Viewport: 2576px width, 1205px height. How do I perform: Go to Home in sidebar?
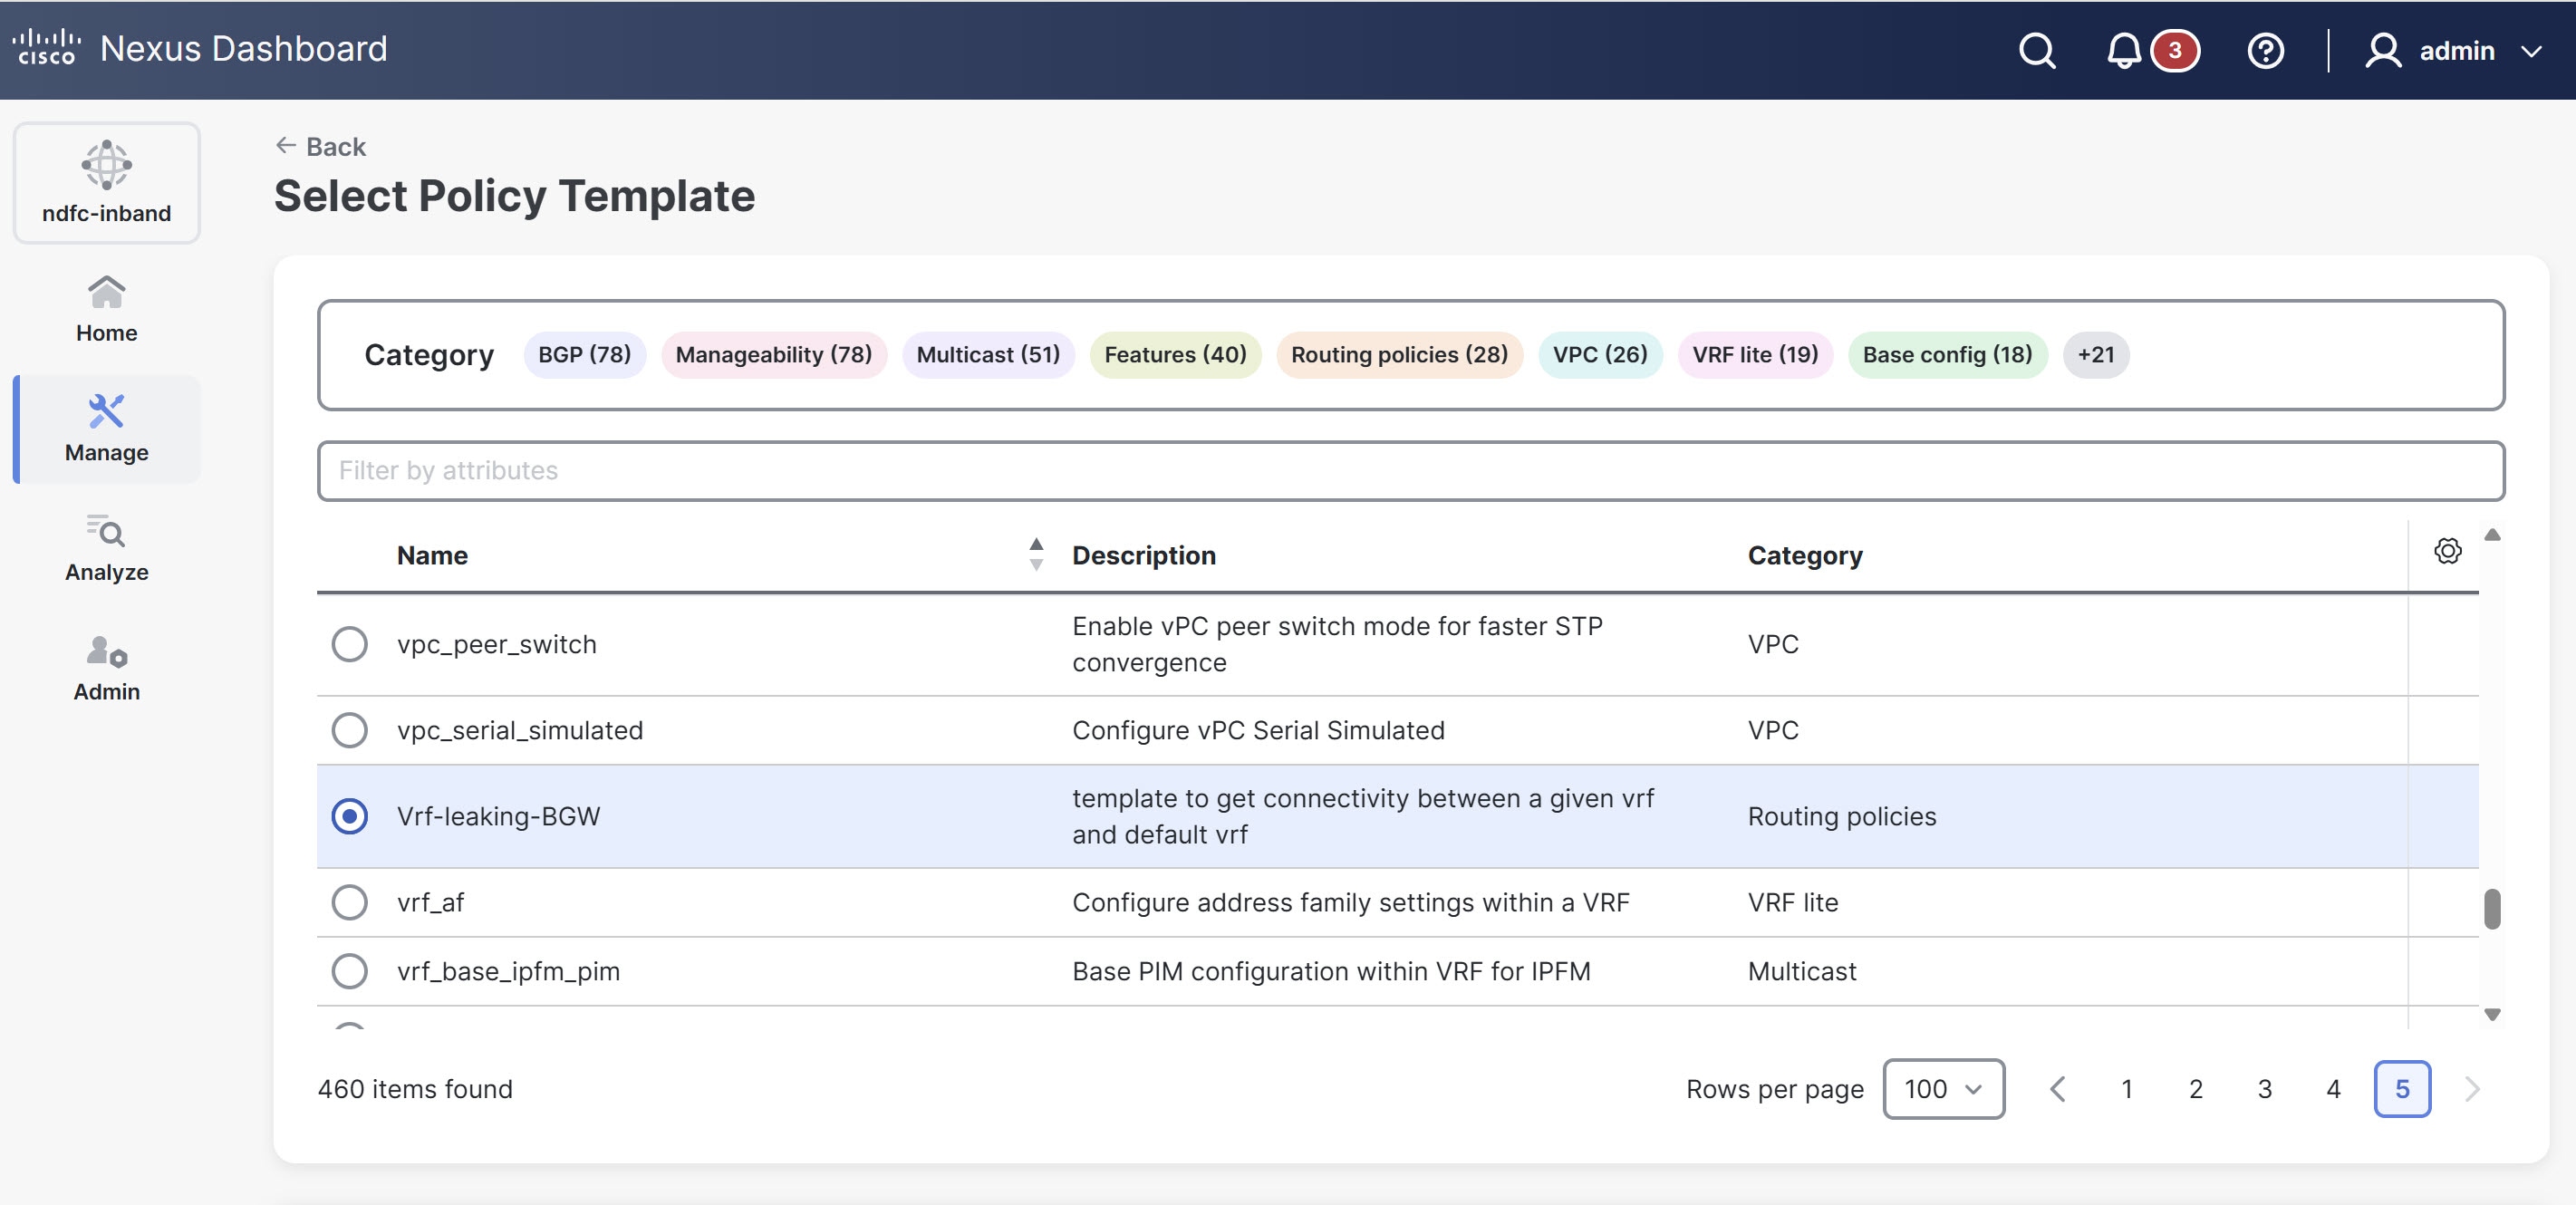point(107,309)
